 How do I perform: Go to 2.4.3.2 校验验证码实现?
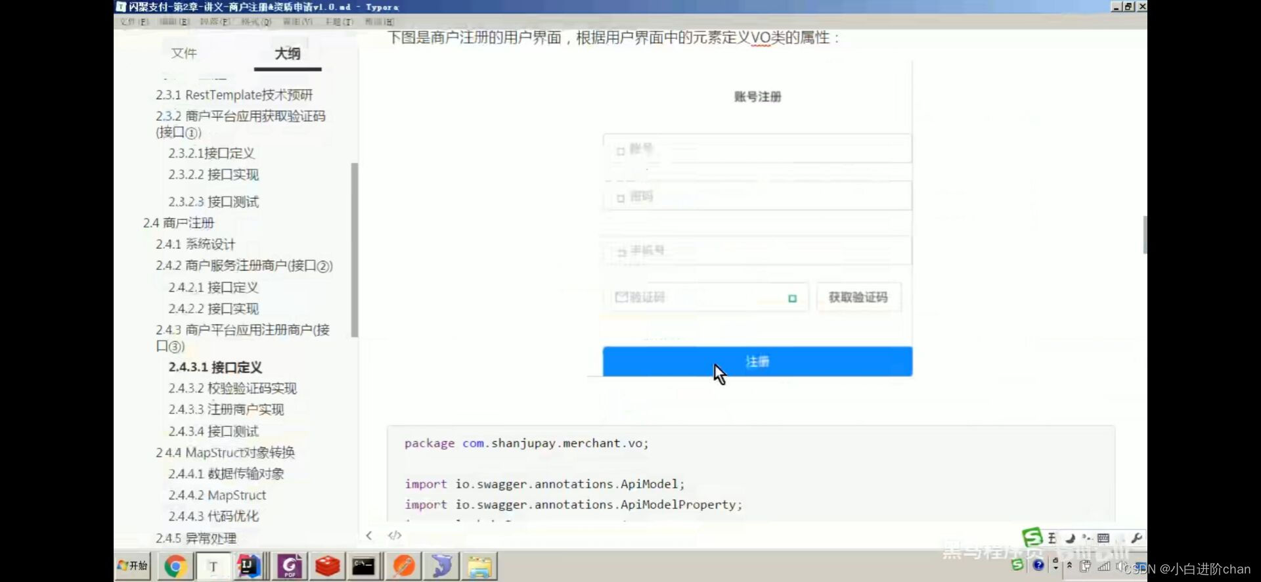(232, 388)
